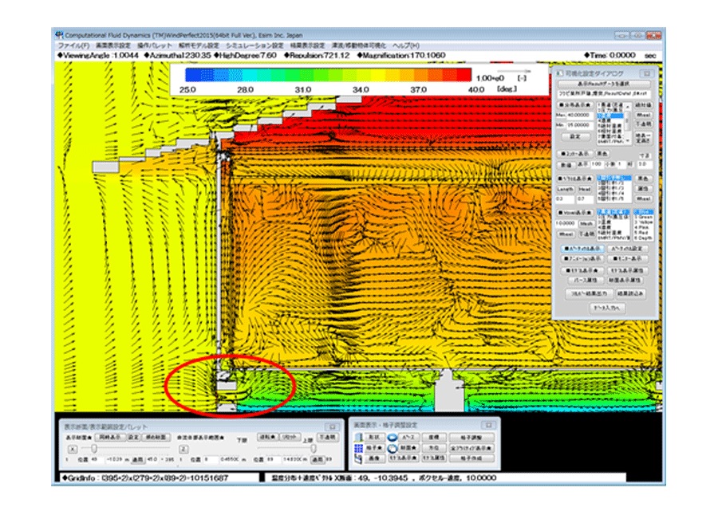
Task: Click the Z axis button in section palette
Action: [183, 449]
